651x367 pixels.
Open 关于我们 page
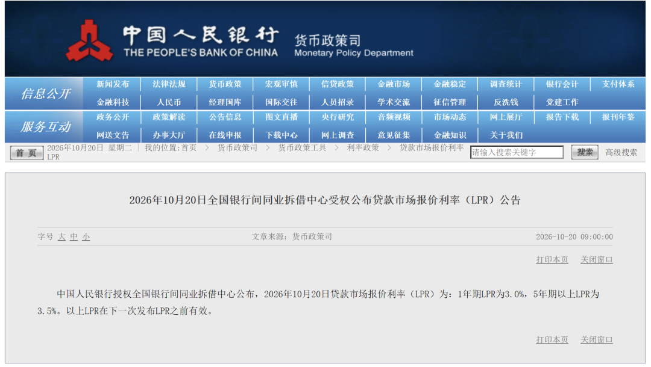[x=506, y=135]
